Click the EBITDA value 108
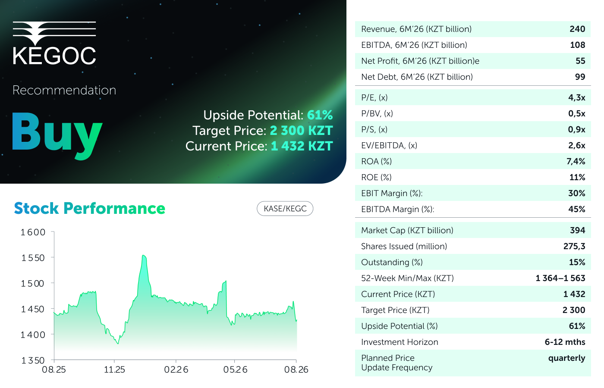Screen dimensions: 604x388 point(578,45)
